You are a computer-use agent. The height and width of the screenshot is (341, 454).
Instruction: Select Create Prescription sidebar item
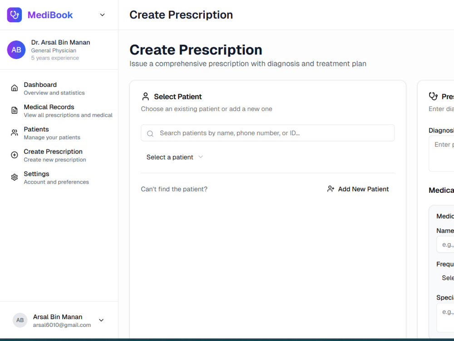[x=59, y=155]
